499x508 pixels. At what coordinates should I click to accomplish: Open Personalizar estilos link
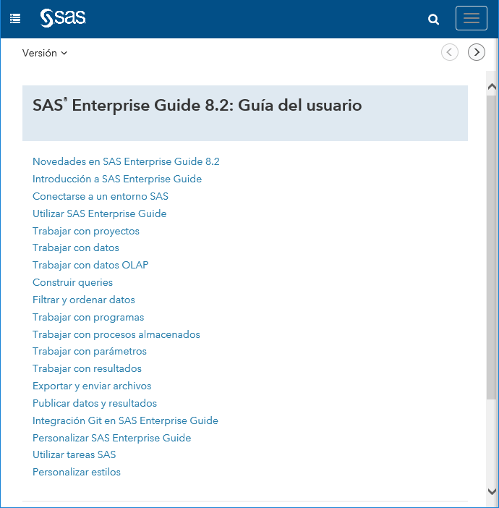(x=77, y=472)
